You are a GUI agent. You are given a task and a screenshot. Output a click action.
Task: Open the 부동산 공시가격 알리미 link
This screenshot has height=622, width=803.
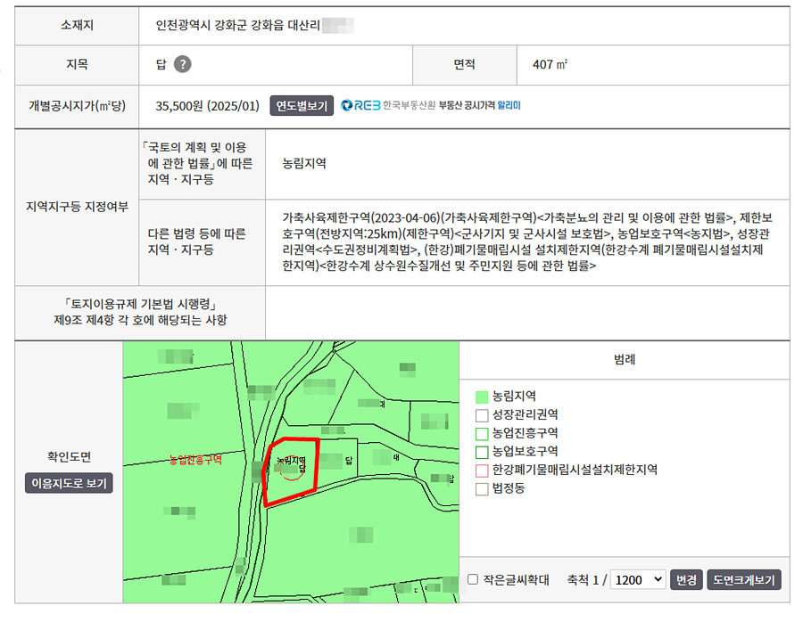479,105
